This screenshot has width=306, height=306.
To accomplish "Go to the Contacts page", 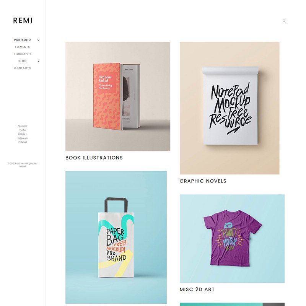I will click(x=23, y=68).
